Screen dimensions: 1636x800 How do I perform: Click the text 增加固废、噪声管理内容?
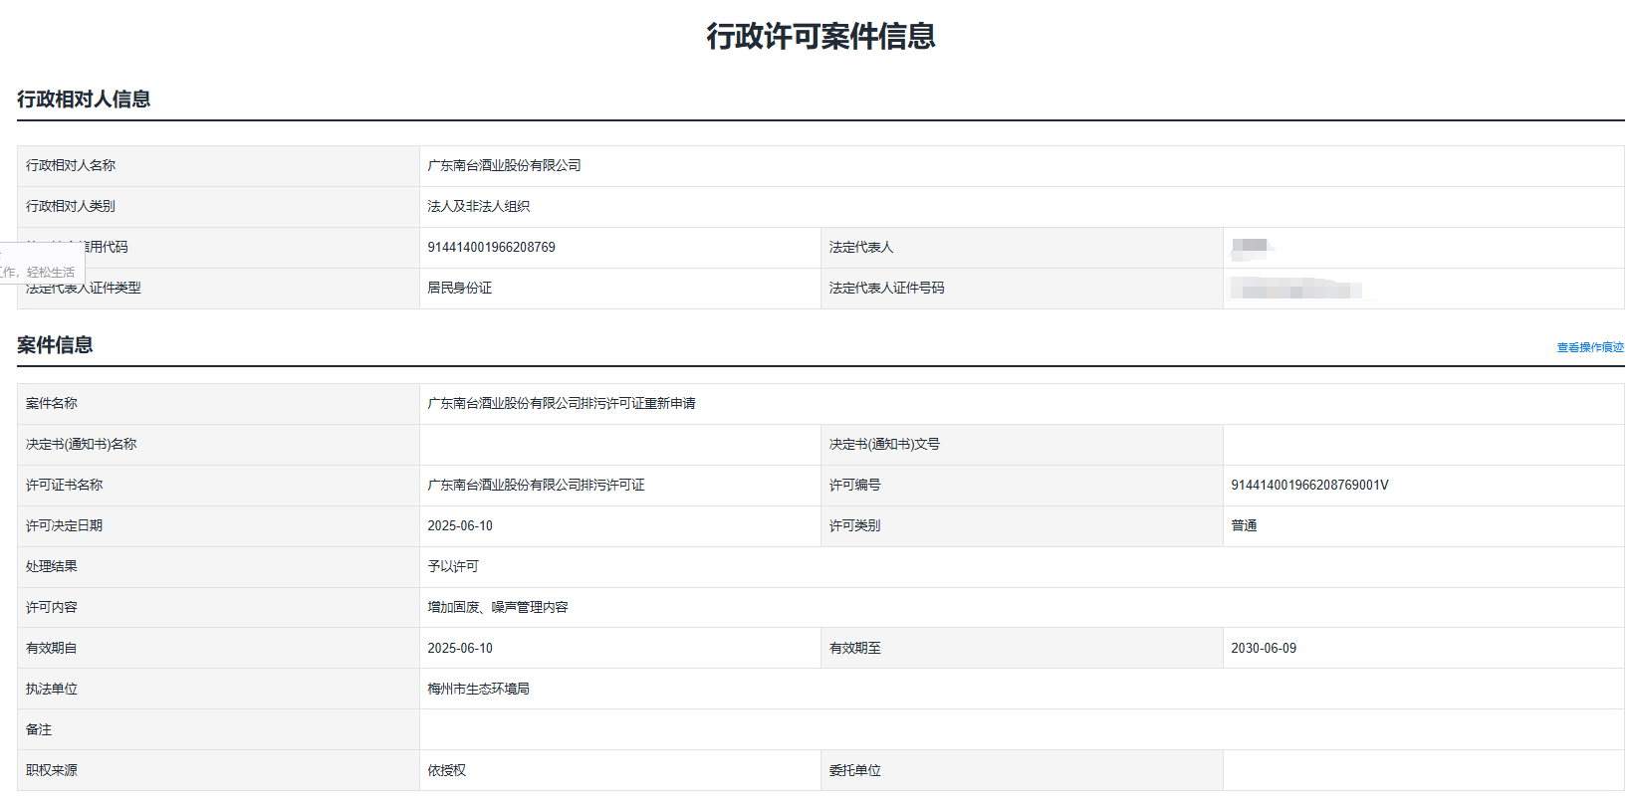coord(498,608)
